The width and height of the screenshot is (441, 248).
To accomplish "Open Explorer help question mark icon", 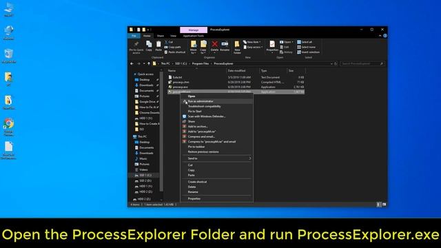I will click(385, 36).
